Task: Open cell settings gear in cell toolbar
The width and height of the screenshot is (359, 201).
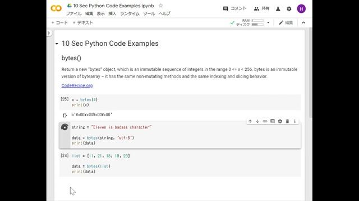Action: click(x=280, y=121)
